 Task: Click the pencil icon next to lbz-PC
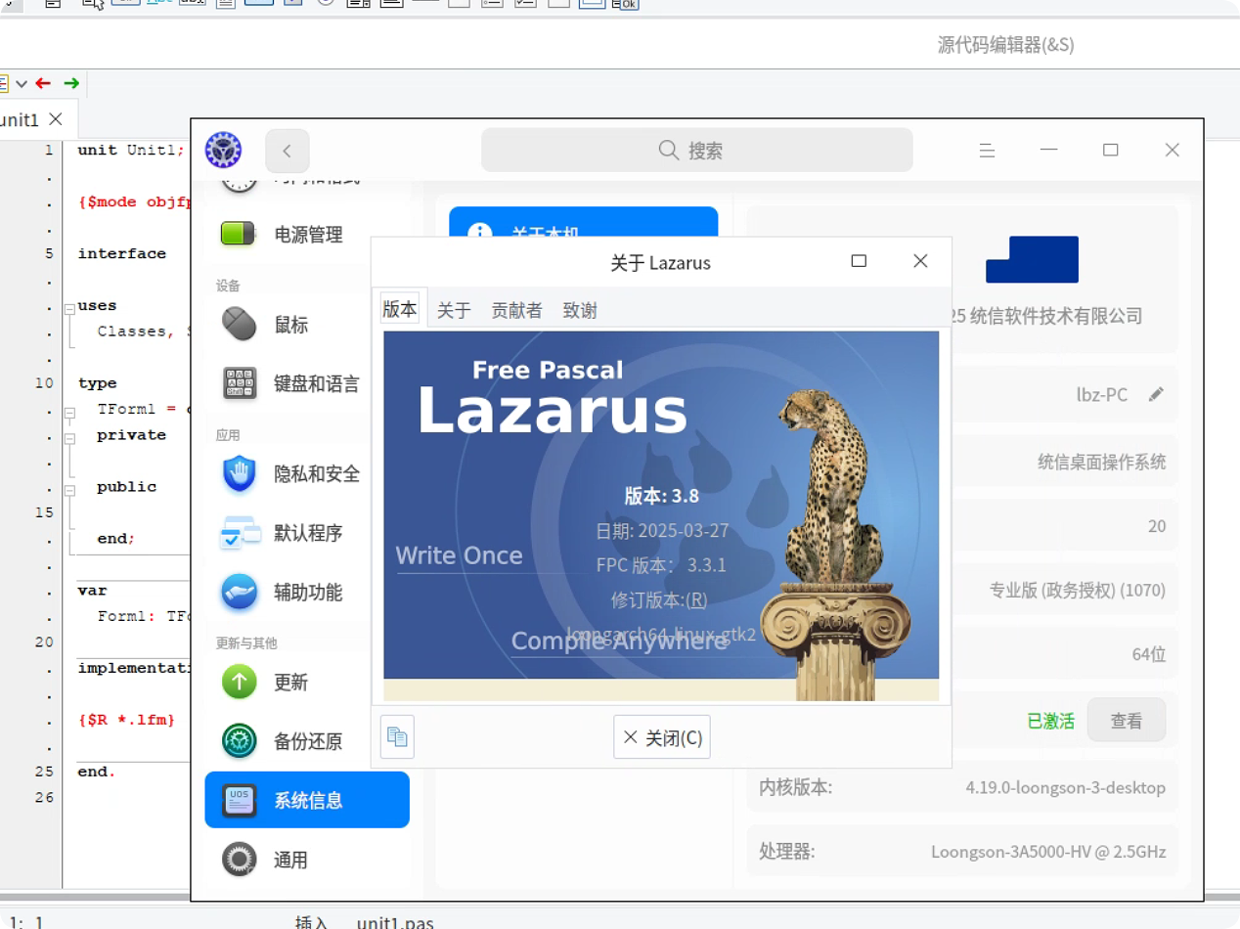pos(1156,394)
